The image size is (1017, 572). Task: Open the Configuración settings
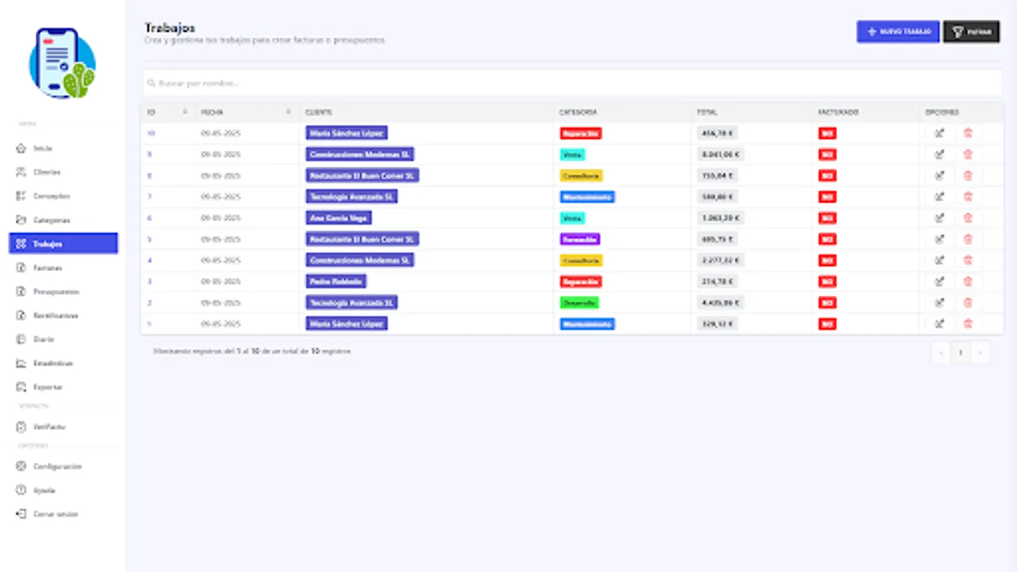tap(58, 466)
